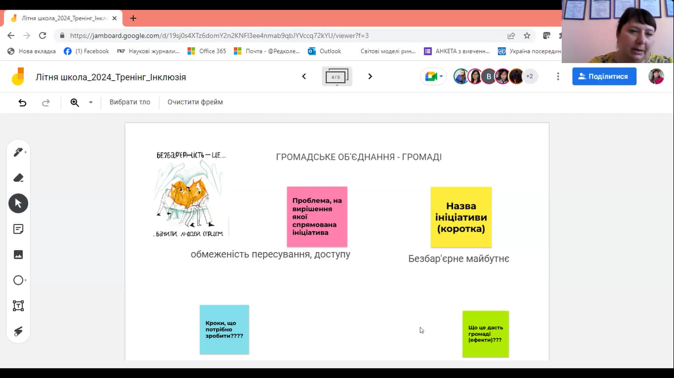Viewport: 674px width, 378px height.
Task: Go to the next frame
Action: click(370, 76)
